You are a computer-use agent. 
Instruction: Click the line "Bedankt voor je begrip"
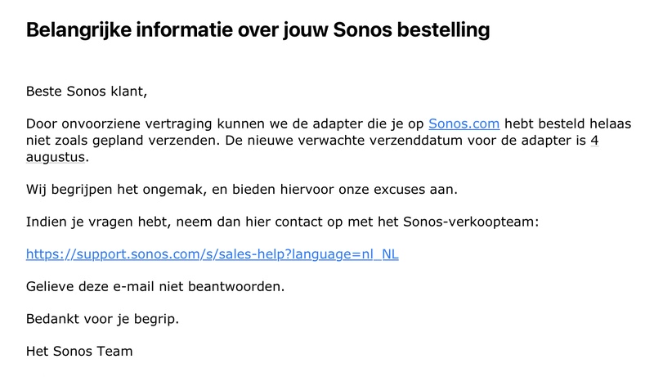(x=102, y=319)
